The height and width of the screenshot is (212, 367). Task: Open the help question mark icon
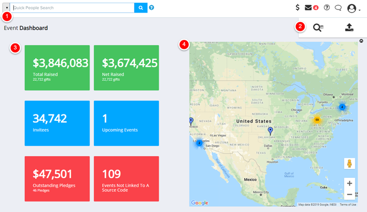pyautogui.click(x=327, y=7)
